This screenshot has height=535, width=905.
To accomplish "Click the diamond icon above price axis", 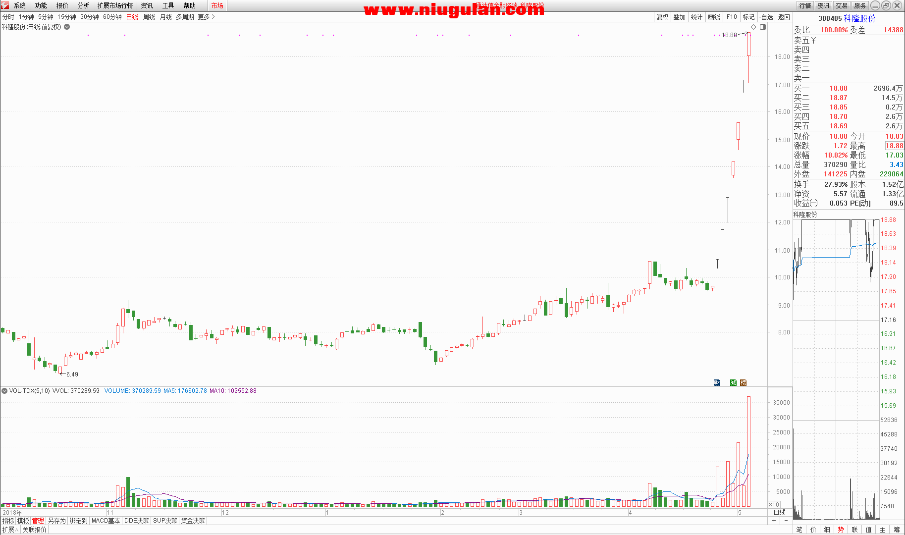I will point(754,27).
